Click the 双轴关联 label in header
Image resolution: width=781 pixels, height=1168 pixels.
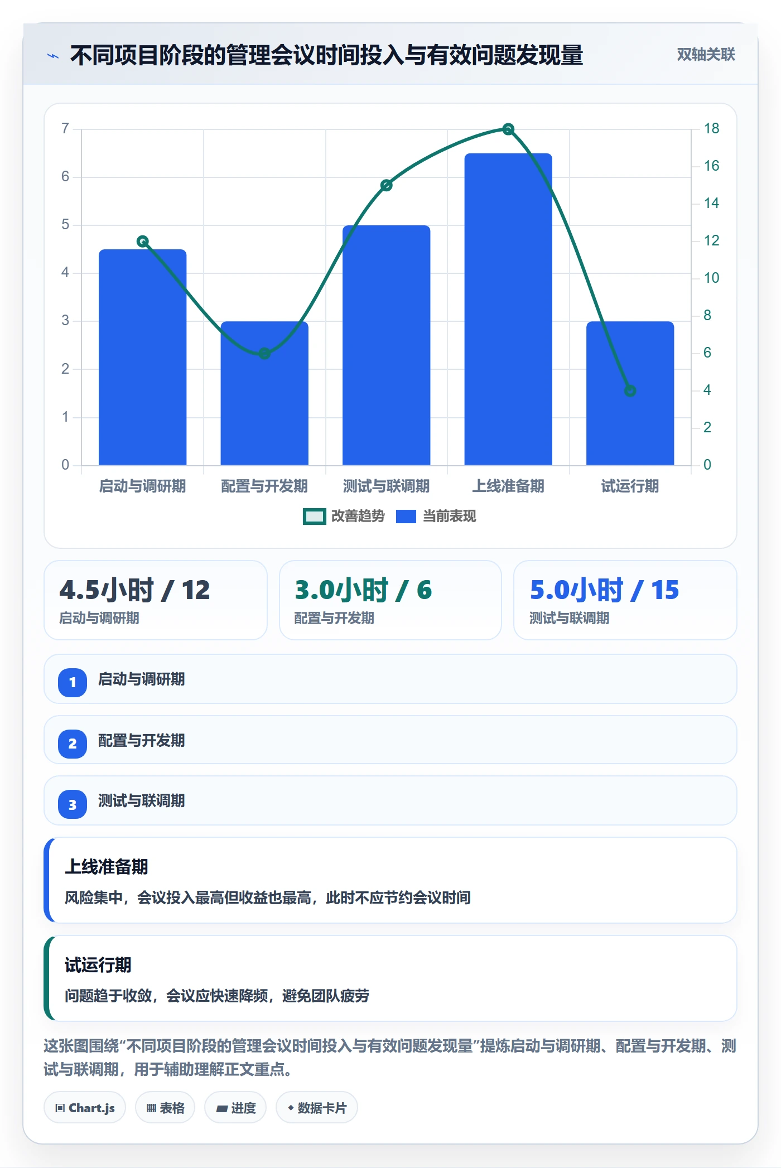click(x=706, y=55)
